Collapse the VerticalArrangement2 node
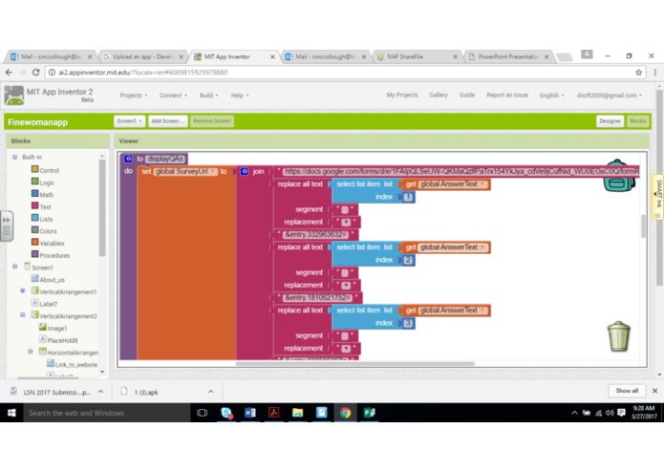Image resolution: width=664 pixels, height=472 pixels. (x=23, y=315)
